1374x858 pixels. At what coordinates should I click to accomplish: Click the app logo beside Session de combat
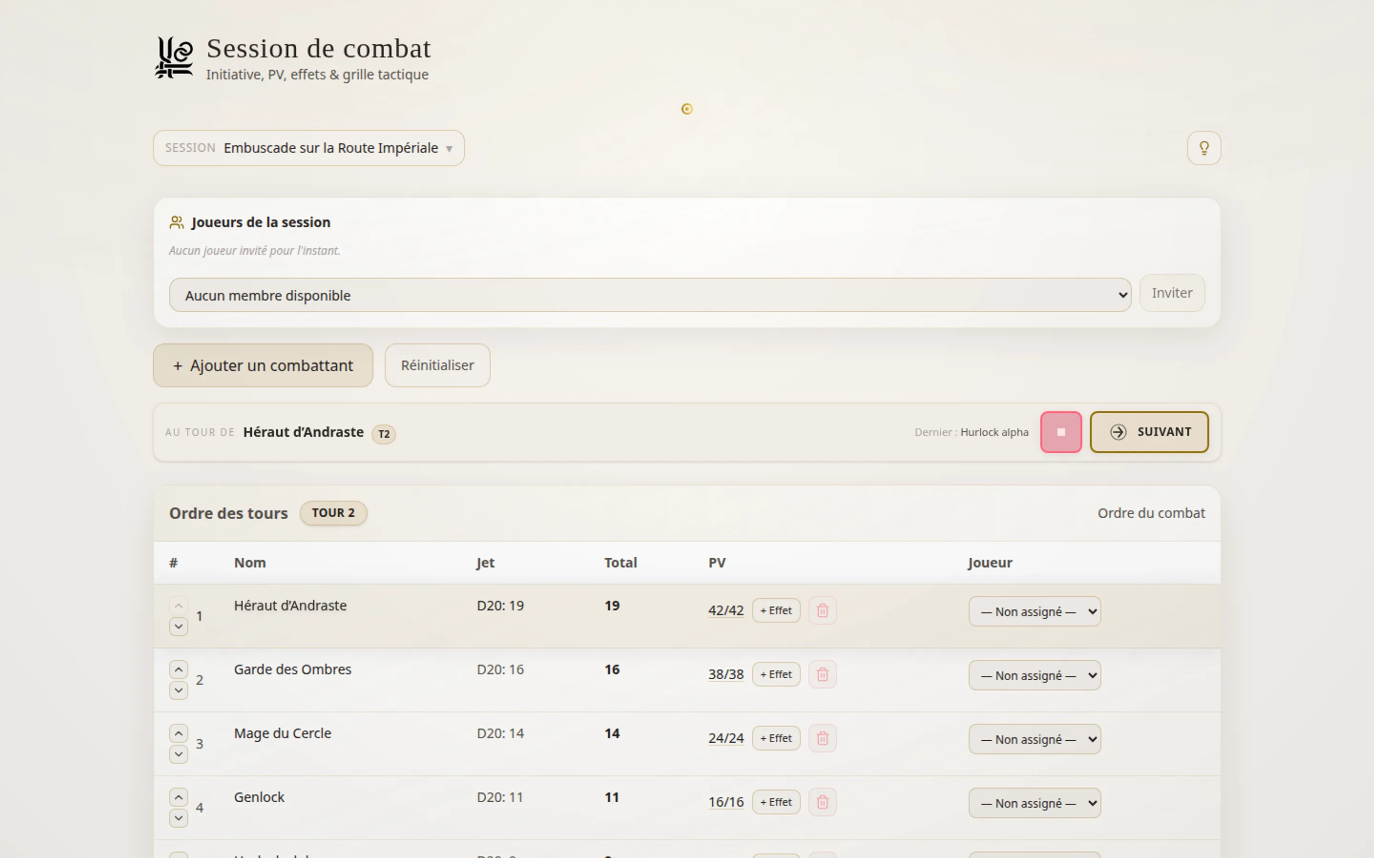pos(174,57)
